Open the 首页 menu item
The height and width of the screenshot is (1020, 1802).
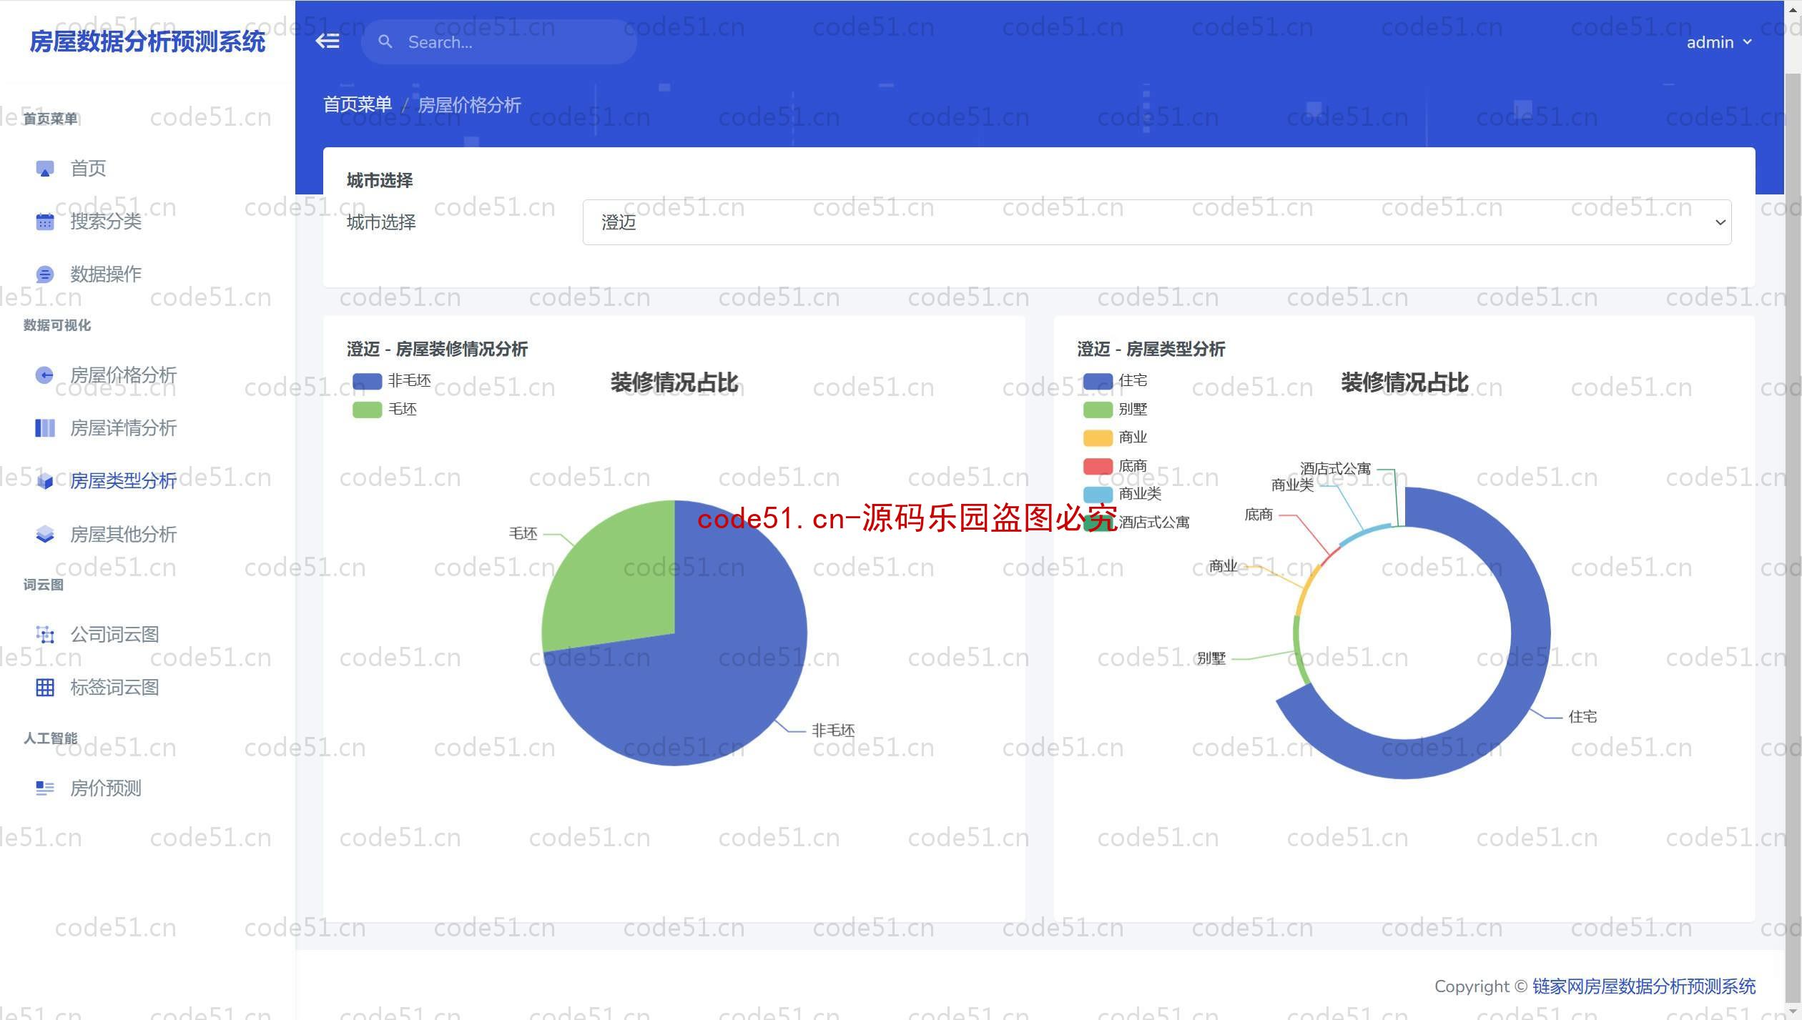click(x=88, y=169)
